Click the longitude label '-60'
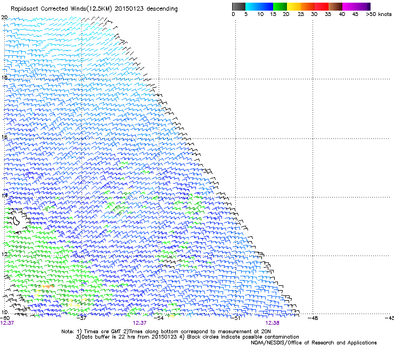 pyautogui.click(x=5, y=318)
